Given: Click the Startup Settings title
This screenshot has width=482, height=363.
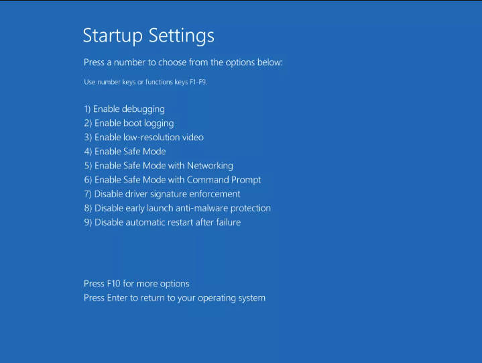Looking at the screenshot, I should (148, 36).
